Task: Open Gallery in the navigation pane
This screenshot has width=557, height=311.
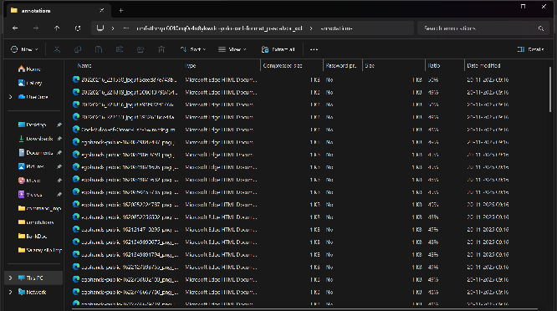Action: [x=30, y=83]
